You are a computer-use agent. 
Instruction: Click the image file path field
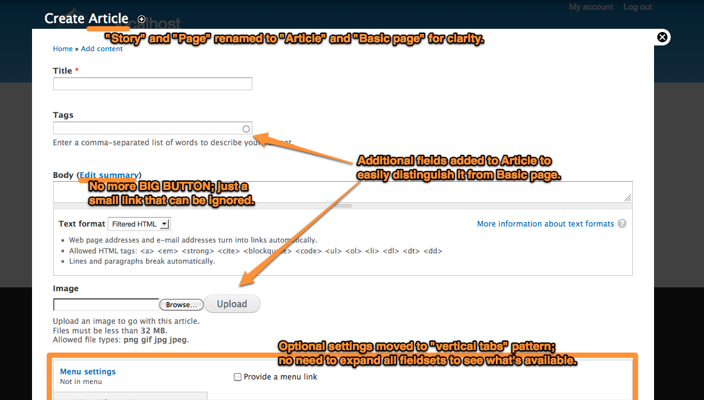coord(105,304)
